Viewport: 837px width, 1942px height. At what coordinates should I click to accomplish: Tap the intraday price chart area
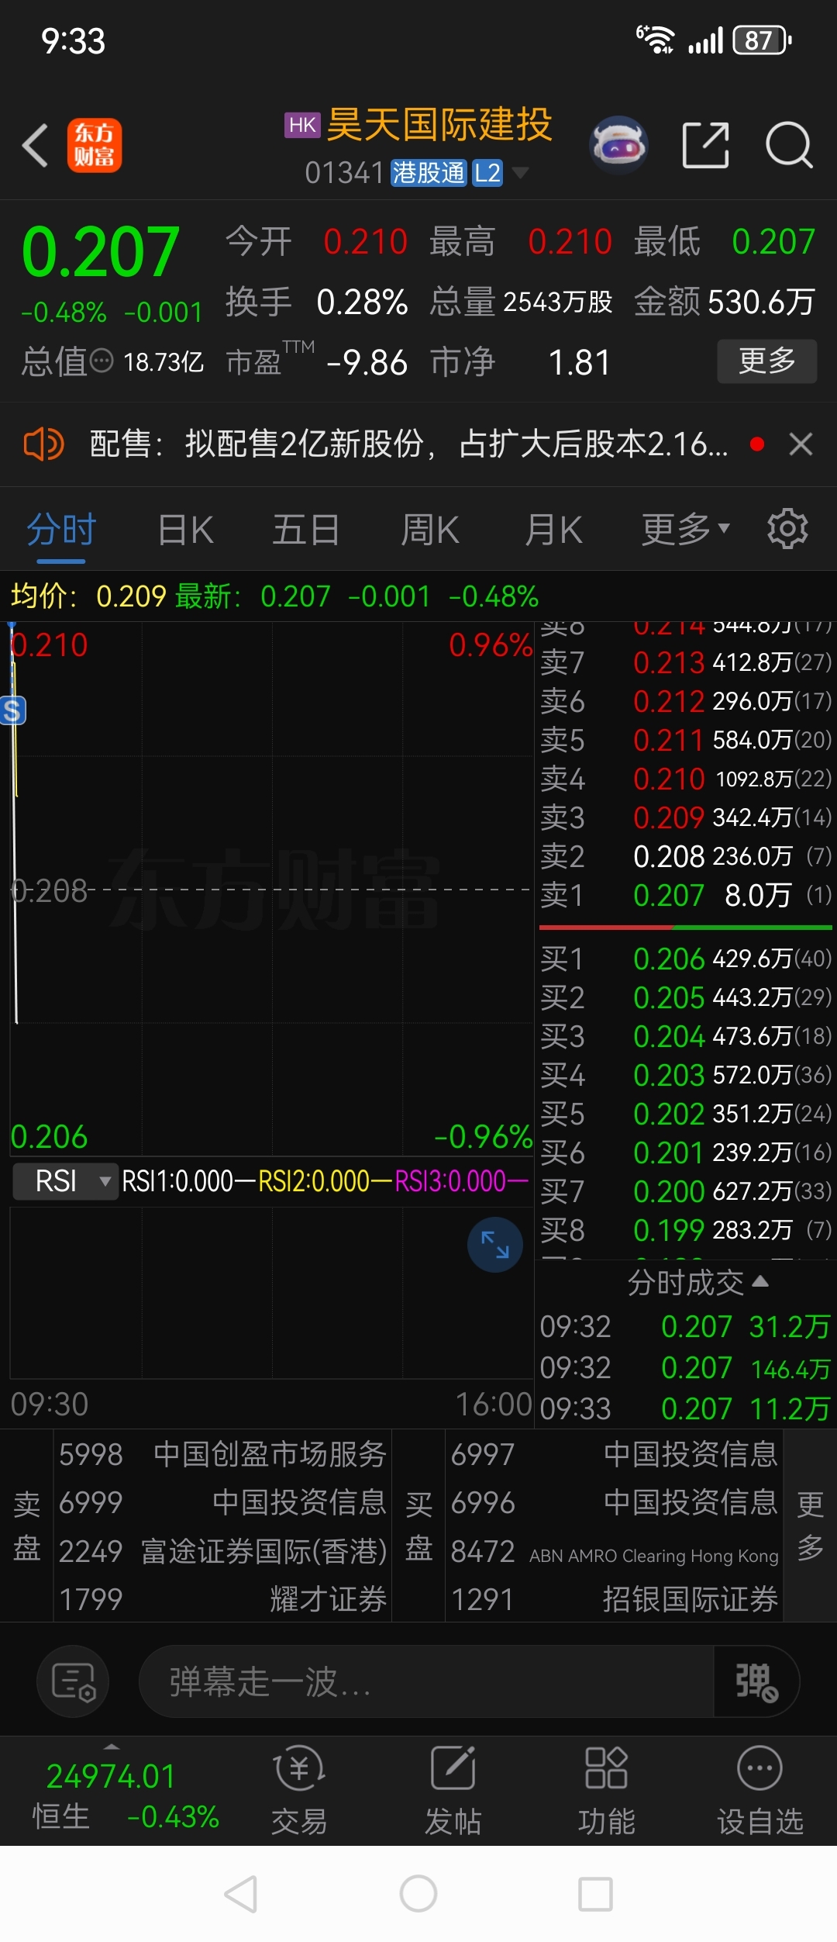pos(271,889)
